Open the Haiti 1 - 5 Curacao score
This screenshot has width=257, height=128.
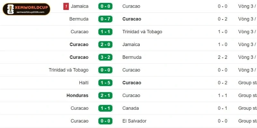(x=105, y=83)
